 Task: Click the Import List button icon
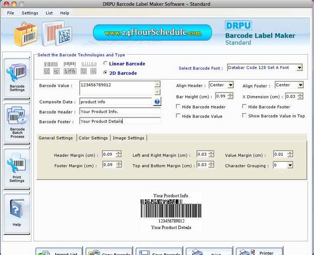point(44,253)
